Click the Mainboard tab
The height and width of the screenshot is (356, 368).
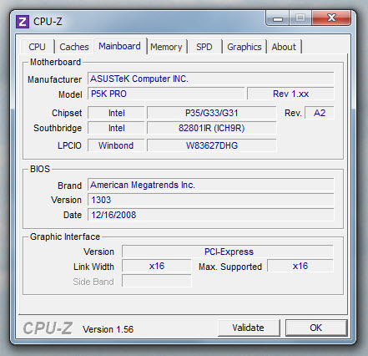pos(119,46)
